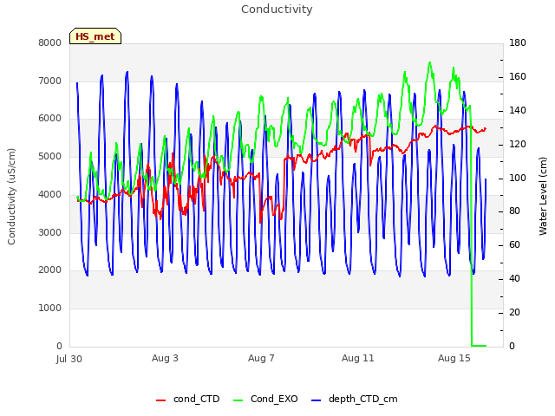Click the 80 water level tick label
The width and height of the screenshot is (555, 416).
tap(514, 211)
